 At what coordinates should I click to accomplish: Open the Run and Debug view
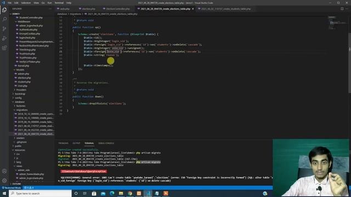(x=4, y=38)
